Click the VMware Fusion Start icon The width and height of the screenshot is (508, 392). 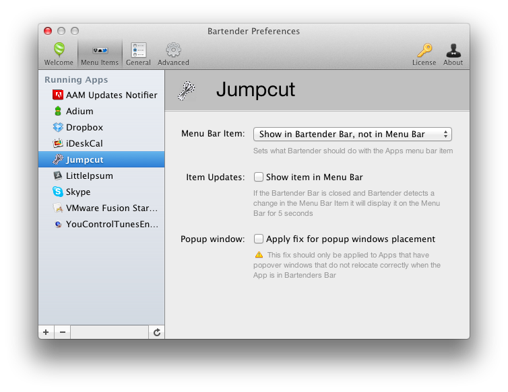coord(58,208)
